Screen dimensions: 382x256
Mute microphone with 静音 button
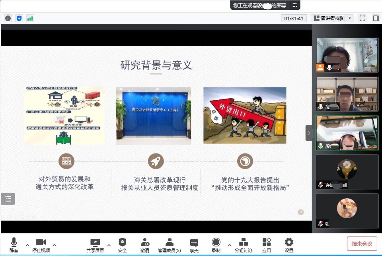point(14,245)
